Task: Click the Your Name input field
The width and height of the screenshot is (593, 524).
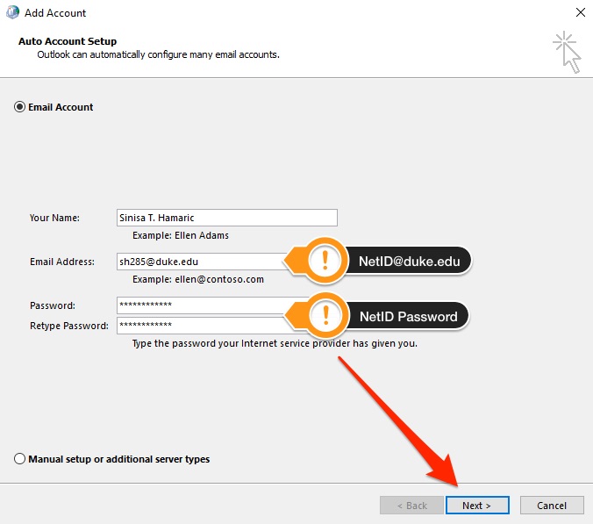Action: (227, 218)
